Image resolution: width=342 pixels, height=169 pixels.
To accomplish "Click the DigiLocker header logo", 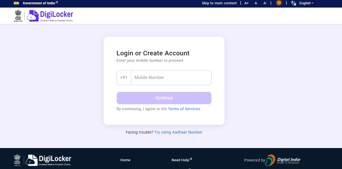I will coord(50,16).
